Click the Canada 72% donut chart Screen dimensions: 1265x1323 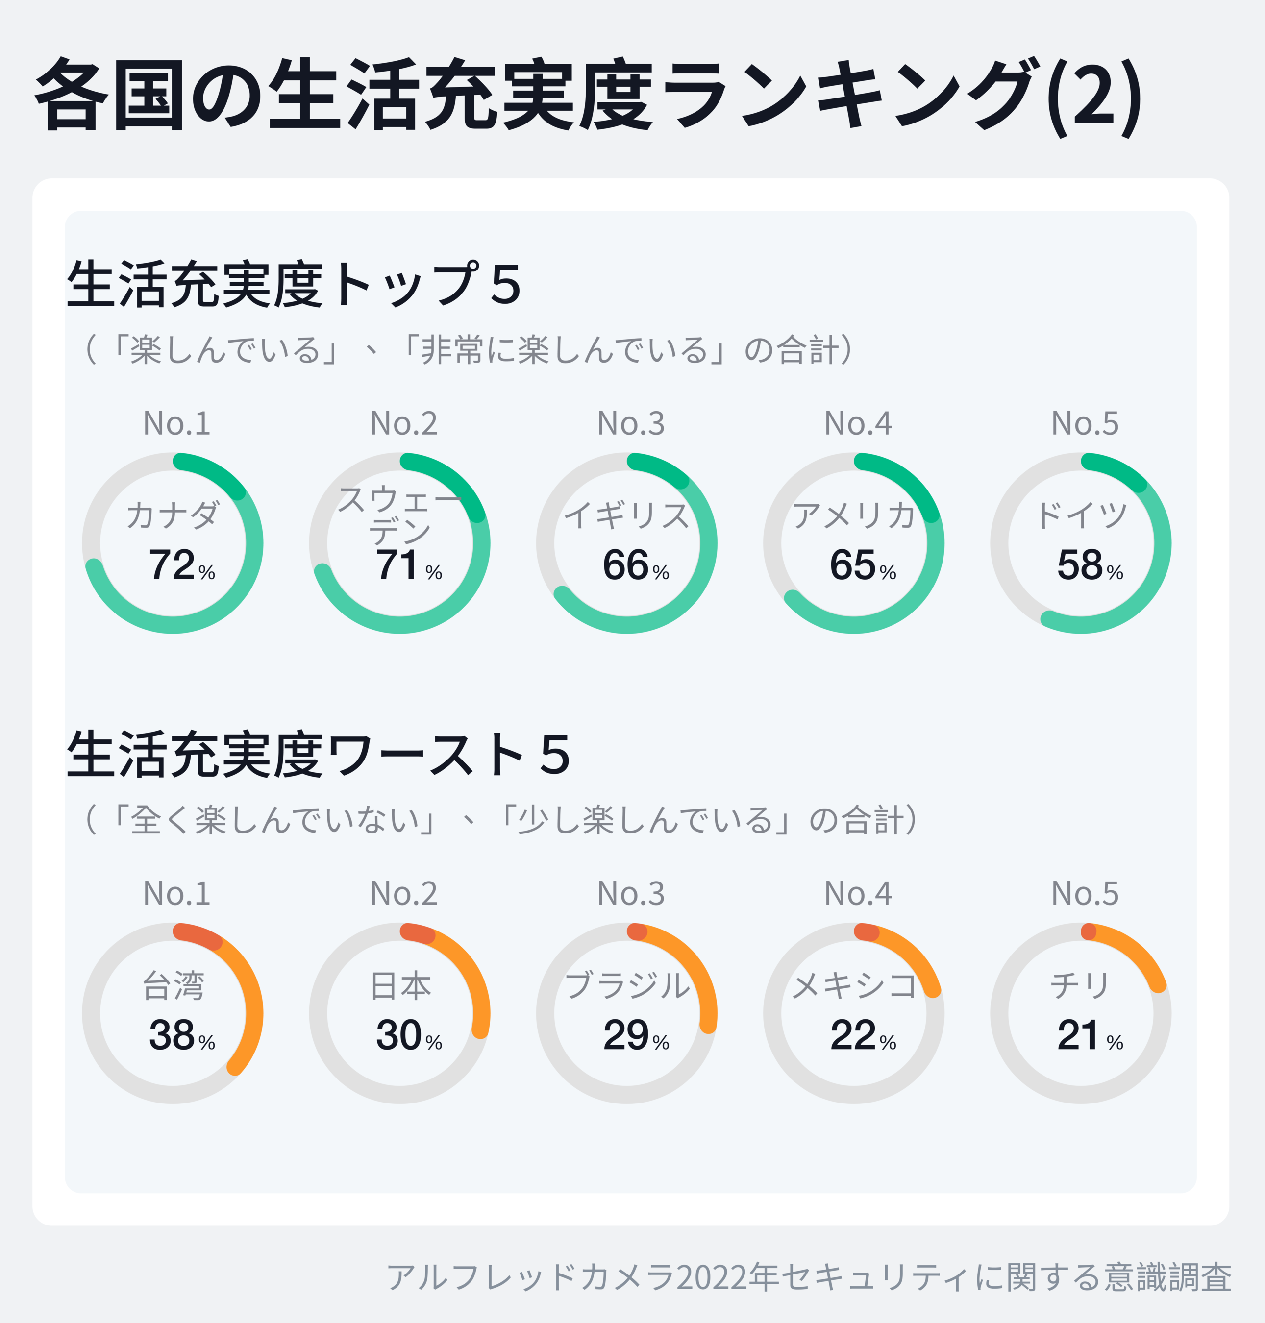click(x=173, y=543)
